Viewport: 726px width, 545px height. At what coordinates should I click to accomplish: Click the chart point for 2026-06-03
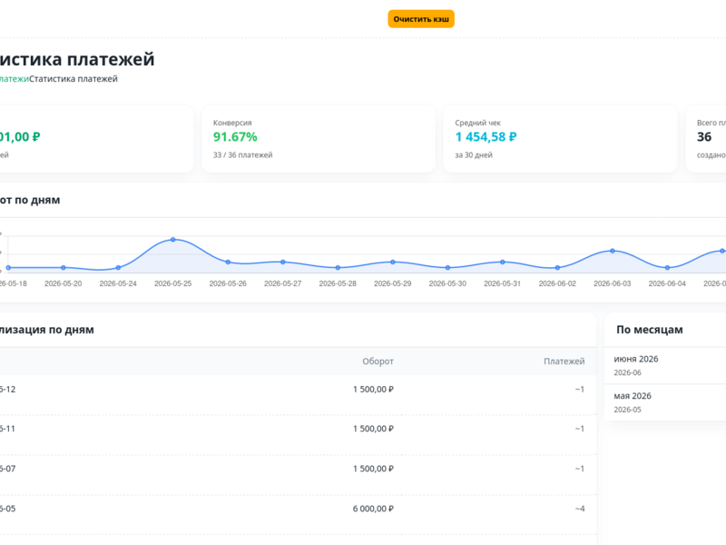613,251
